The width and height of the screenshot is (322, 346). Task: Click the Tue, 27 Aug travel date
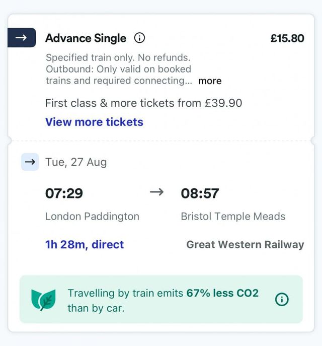[76, 162]
